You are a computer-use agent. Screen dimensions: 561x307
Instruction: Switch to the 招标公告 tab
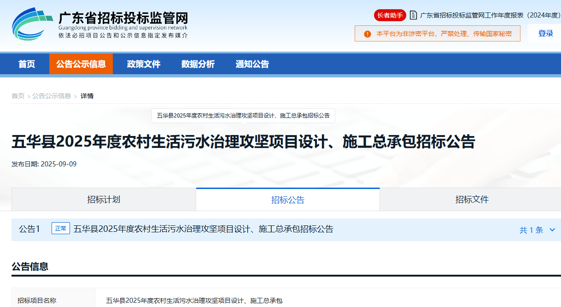click(287, 199)
